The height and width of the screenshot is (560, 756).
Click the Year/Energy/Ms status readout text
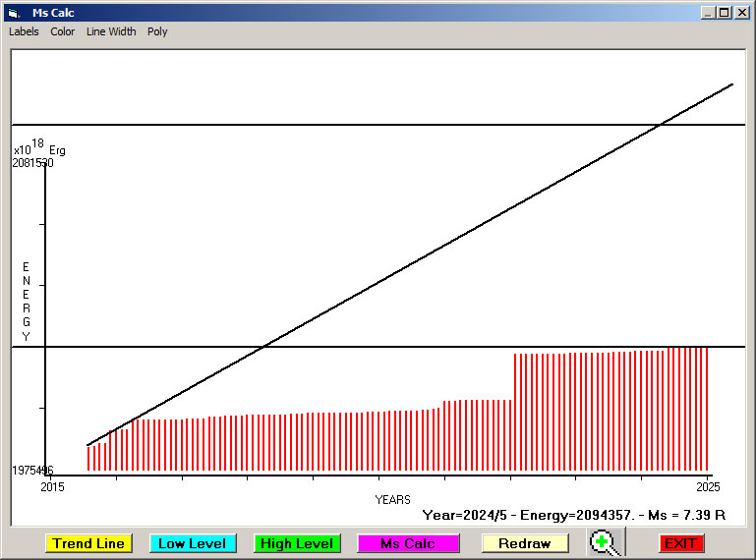[573, 514]
